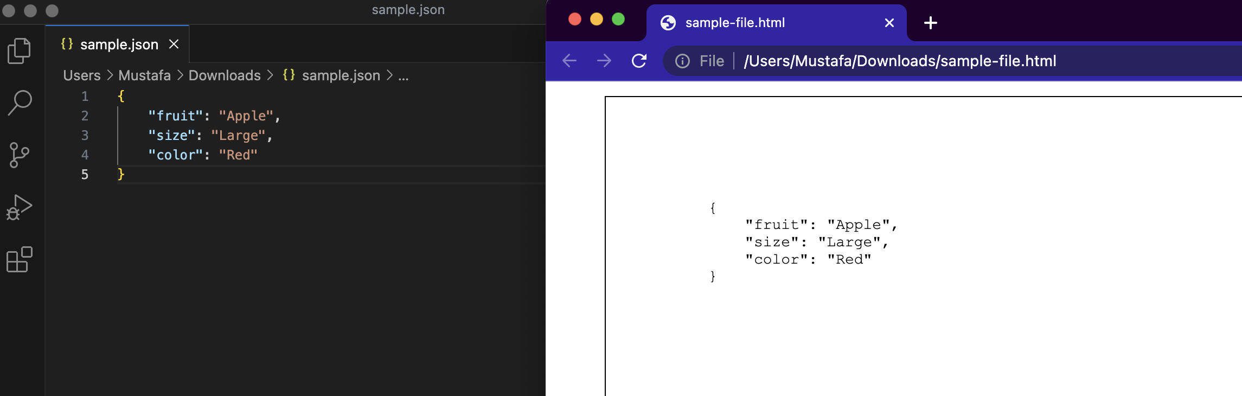Click the closing brace on line 5
The image size is (1242, 396).
(x=121, y=174)
